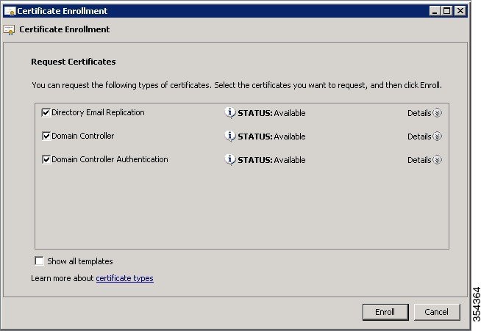Maximize the Certificate Enrollment window
The image size is (481, 331).
tap(447, 11)
